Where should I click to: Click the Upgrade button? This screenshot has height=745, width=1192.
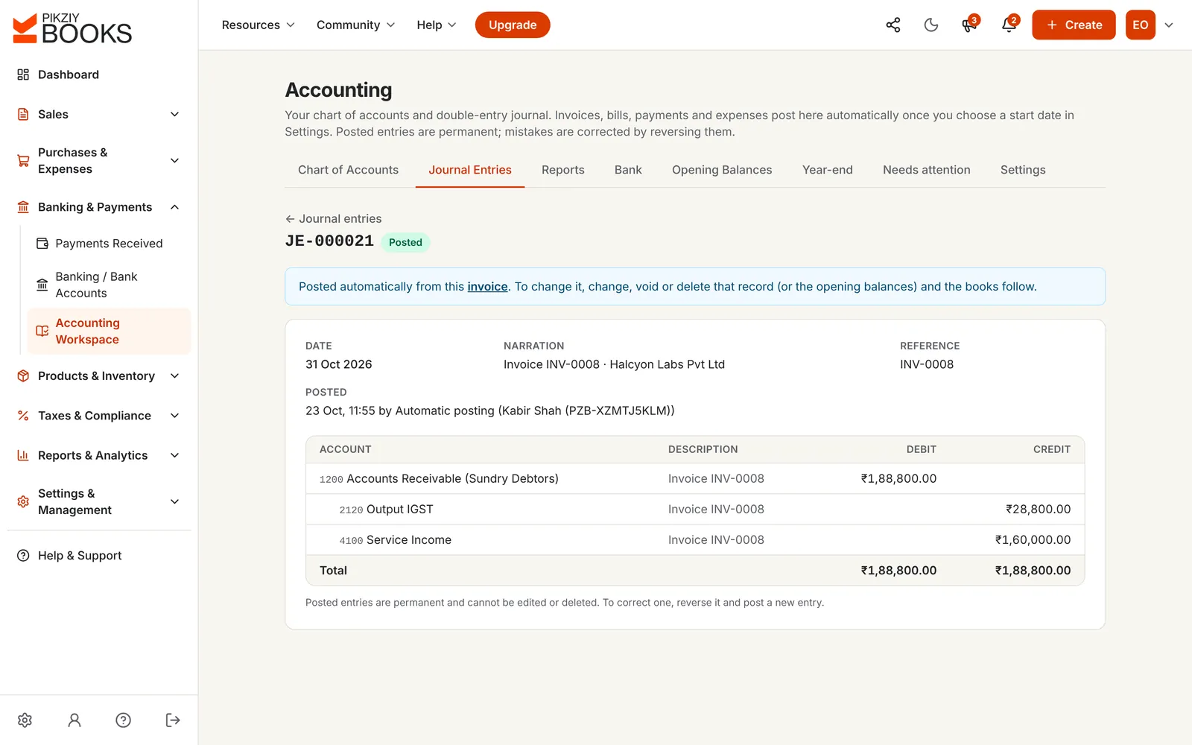(513, 25)
